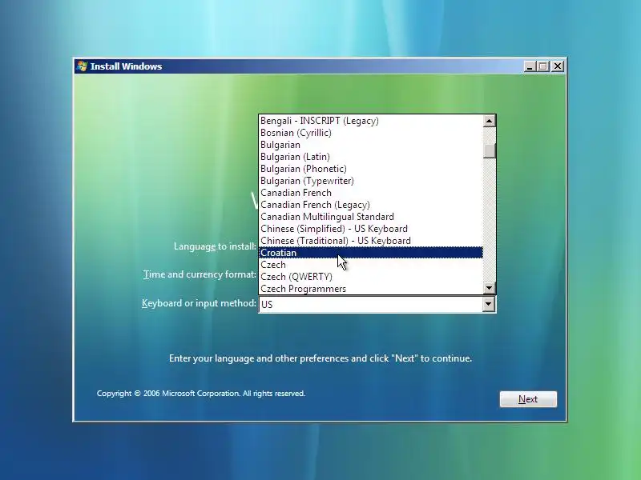The width and height of the screenshot is (641, 480).
Task: Click the keyboard list scrollbar thumb
Action: click(x=490, y=150)
